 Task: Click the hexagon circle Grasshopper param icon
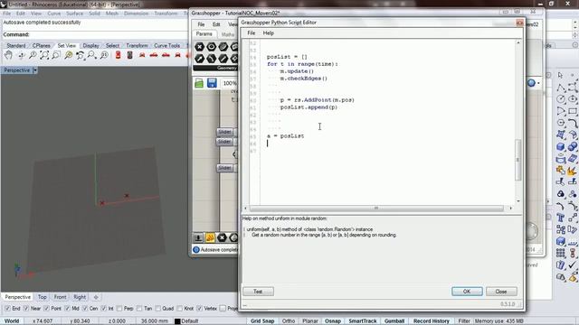(x=211, y=47)
